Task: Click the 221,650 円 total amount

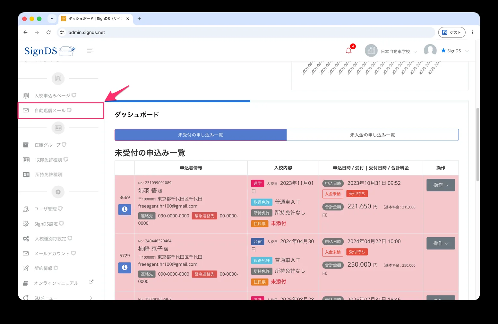Action: coord(363,207)
